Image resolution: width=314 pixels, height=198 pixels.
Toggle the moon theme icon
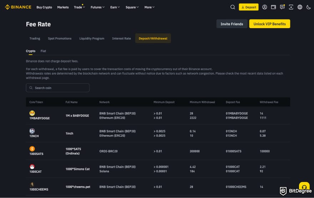coord(309,7)
